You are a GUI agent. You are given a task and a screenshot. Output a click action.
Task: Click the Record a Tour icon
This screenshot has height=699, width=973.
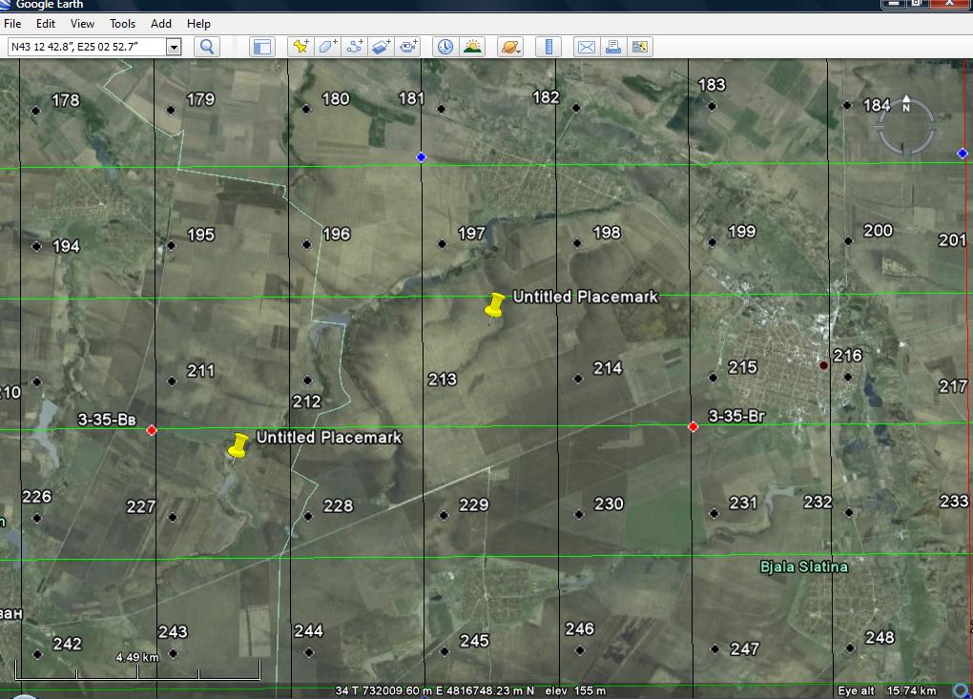(408, 47)
